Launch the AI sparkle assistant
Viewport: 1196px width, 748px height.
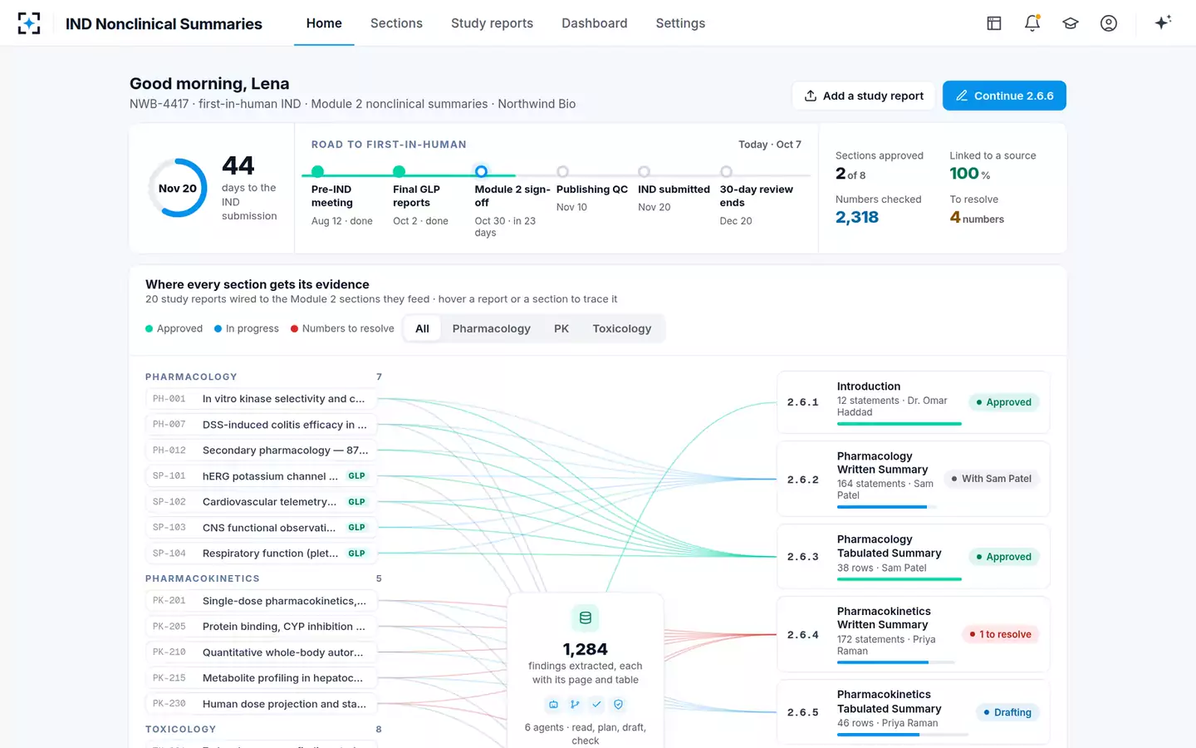(x=1163, y=22)
